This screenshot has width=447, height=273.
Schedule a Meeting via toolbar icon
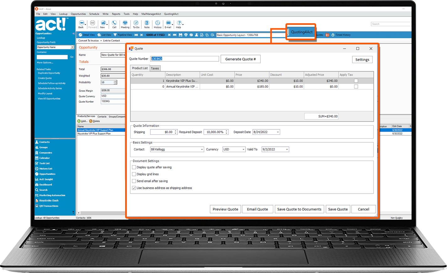(x=125, y=23)
